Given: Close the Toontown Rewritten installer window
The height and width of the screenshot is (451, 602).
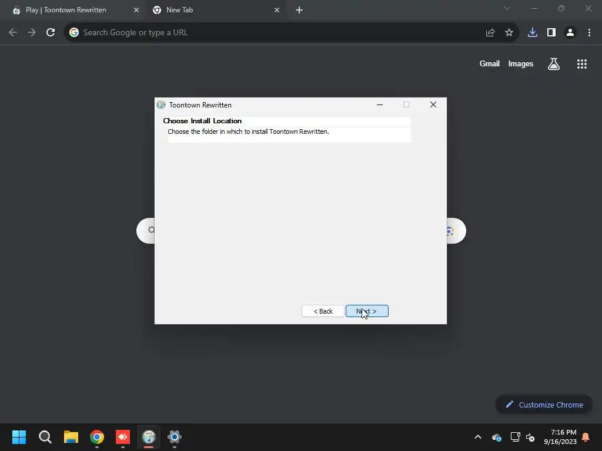Looking at the screenshot, I should tap(433, 105).
